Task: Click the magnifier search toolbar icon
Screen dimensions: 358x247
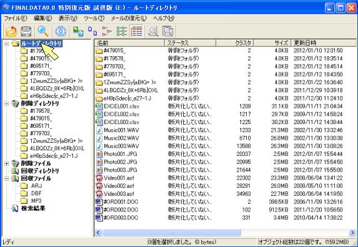Action: point(43,31)
